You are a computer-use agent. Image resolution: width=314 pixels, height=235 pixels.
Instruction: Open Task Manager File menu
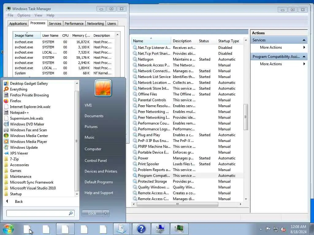click(10, 15)
